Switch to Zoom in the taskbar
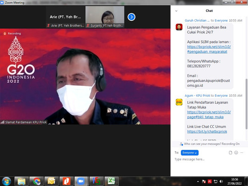This screenshot has width=248, height=186. coord(81,181)
